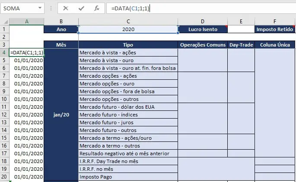
Task: Click I.R.R.F. Day Trade no mês cell
Action: click(x=128, y=161)
